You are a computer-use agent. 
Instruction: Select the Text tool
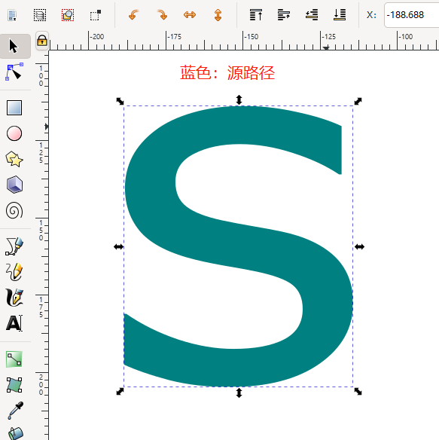[14, 323]
